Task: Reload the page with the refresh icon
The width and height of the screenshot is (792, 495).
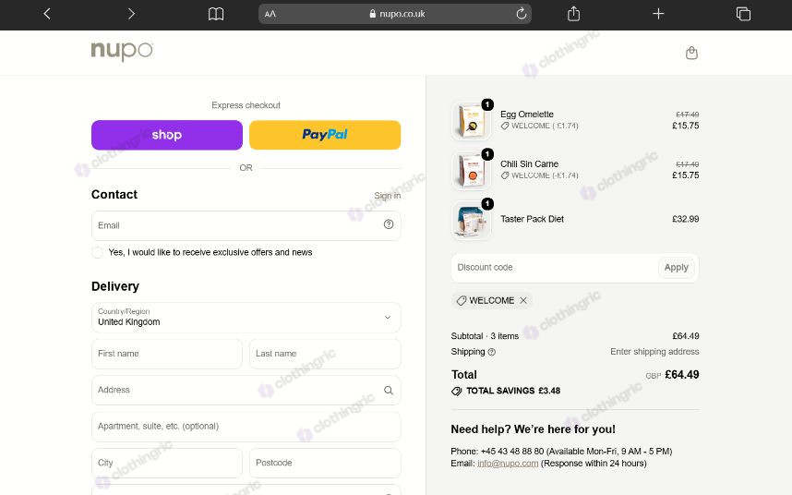Action: pyautogui.click(x=522, y=14)
